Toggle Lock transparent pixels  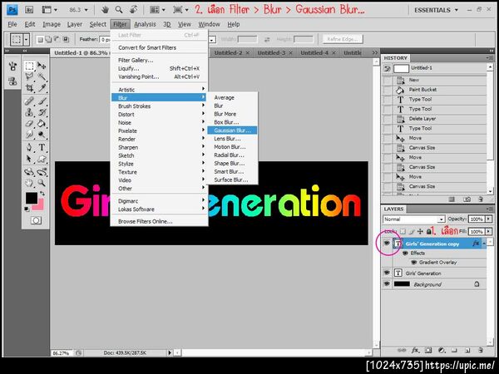click(403, 231)
